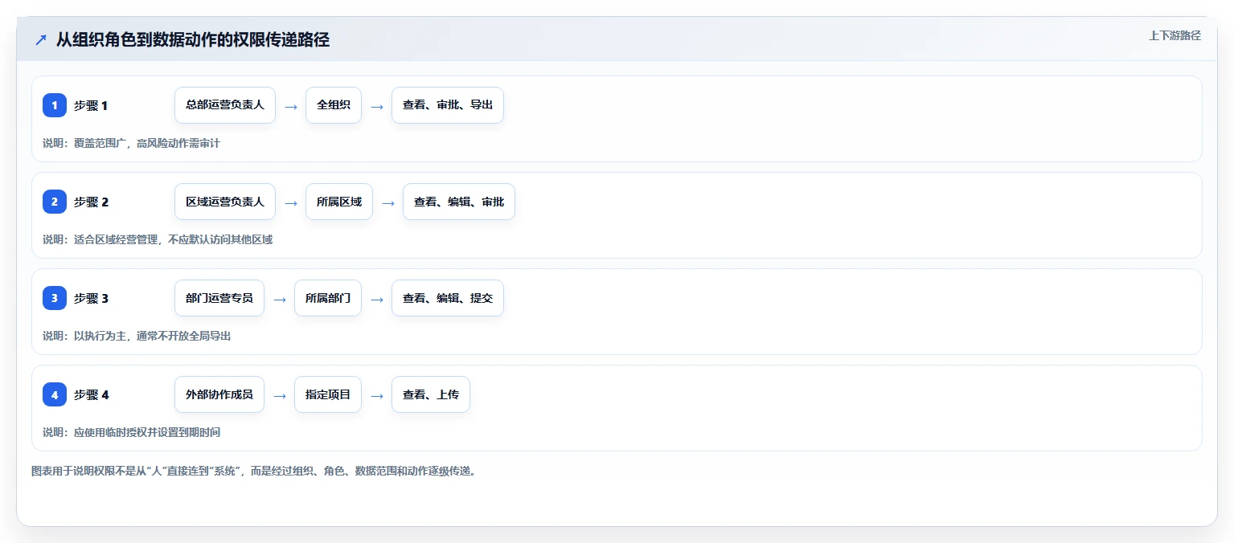Click the 步骤 1 label

coord(91,105)
